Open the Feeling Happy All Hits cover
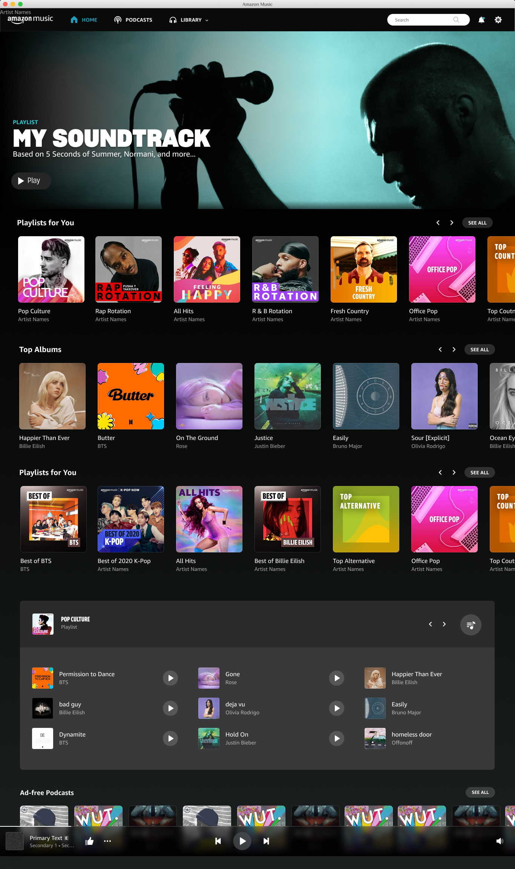 [207, 269]
